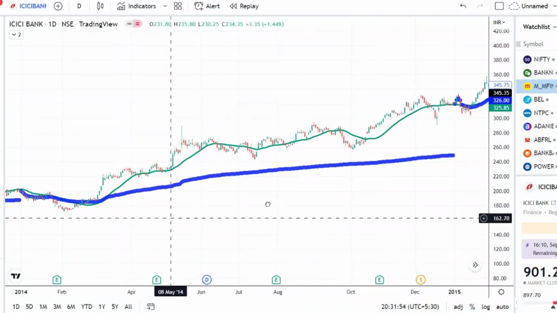Select ABFRL in the watchlist
Screen dimensions: 557x313
tap(537, 140)
